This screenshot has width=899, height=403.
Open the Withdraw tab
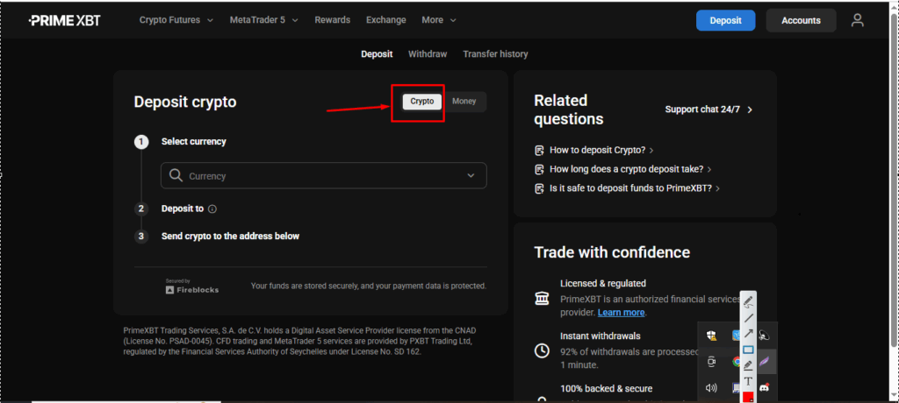pos(428,54)
